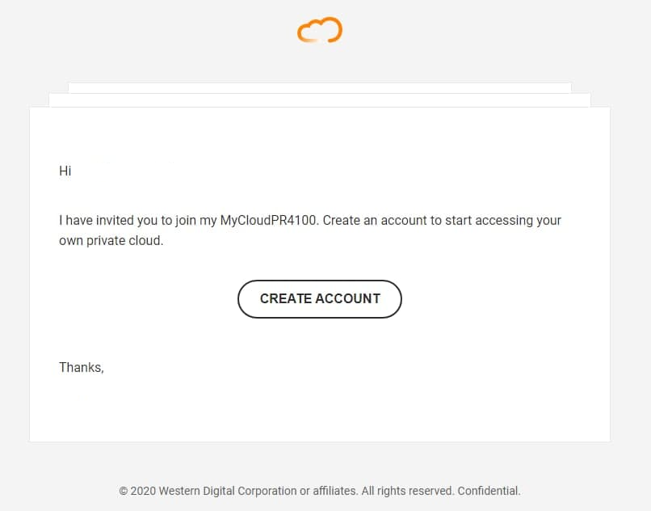Click the orange My Cloud logo

[x=320, y=30]
